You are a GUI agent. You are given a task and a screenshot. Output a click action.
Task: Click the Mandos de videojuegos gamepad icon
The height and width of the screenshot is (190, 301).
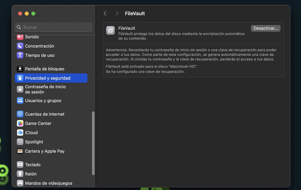(20, 183)
